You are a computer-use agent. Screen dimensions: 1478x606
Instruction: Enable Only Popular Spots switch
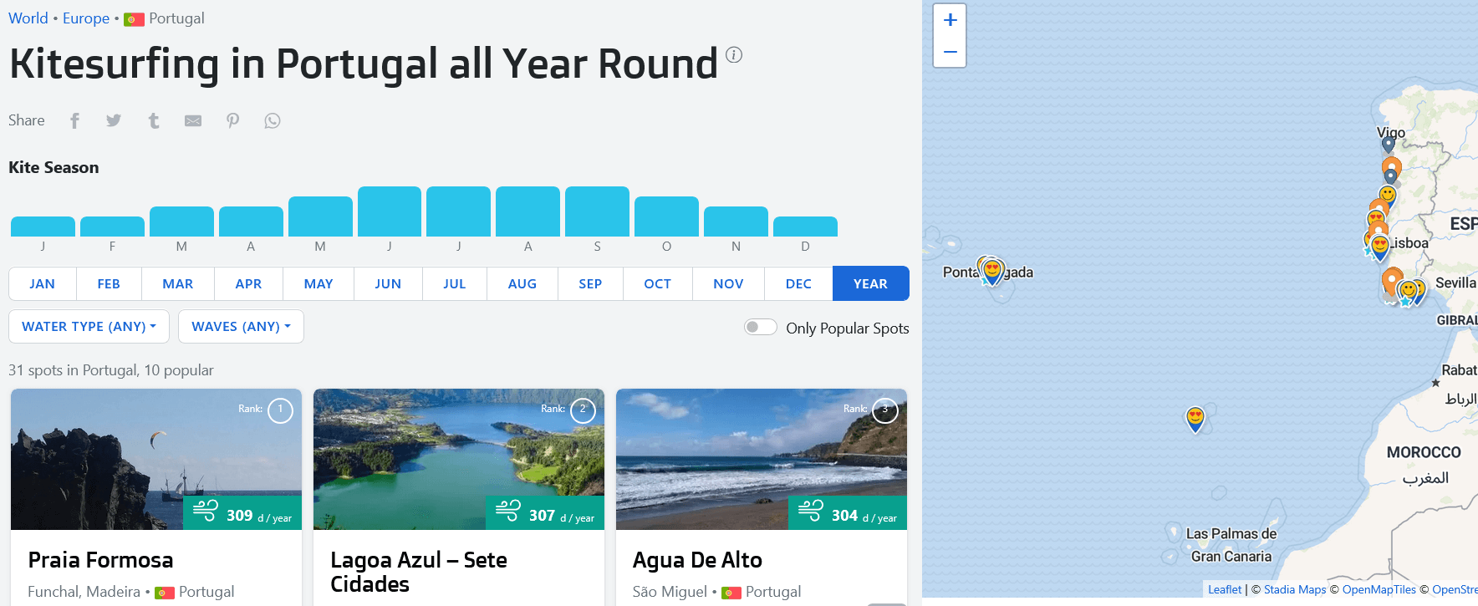click(x=761, y=327)
